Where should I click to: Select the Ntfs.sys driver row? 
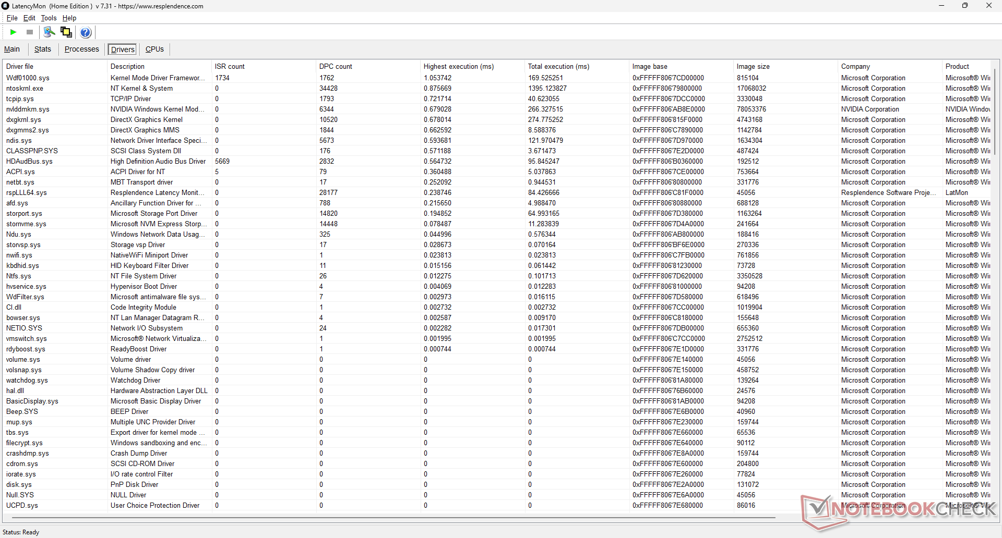coord(497,276)
